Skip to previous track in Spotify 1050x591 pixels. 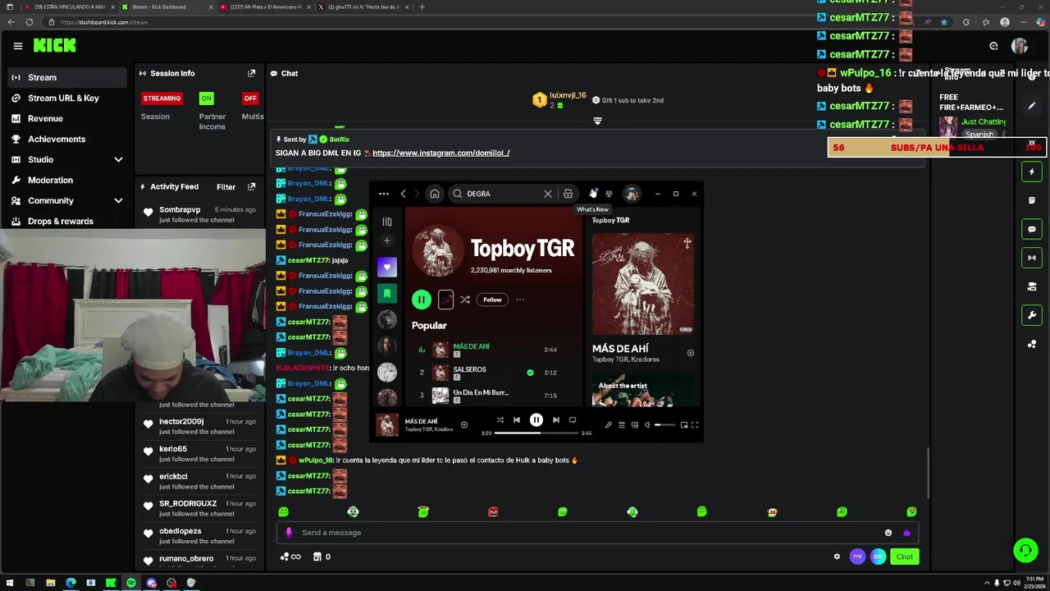click(x=517, y=420)
